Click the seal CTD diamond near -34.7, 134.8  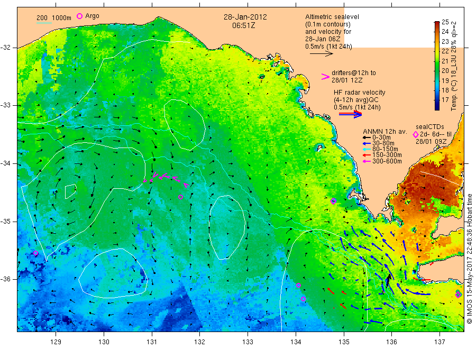click(333, 201)
